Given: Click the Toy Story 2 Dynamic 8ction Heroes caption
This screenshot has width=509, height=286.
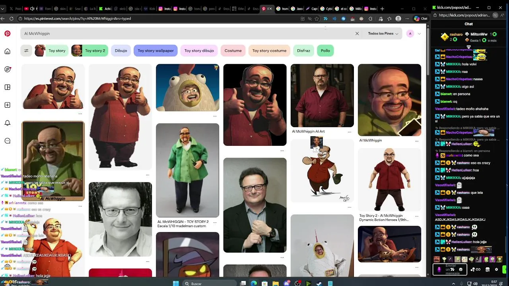Looking at the screenshot, I should 384,218.
